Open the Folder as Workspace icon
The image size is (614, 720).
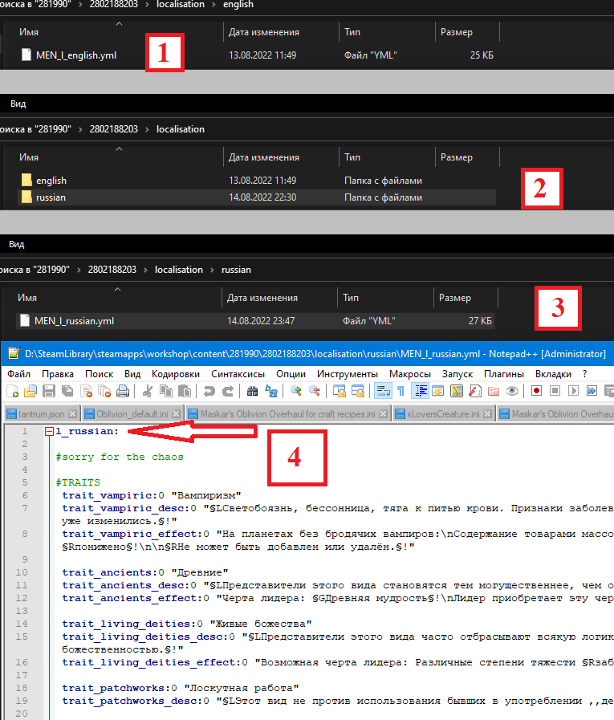click(494, 391)
